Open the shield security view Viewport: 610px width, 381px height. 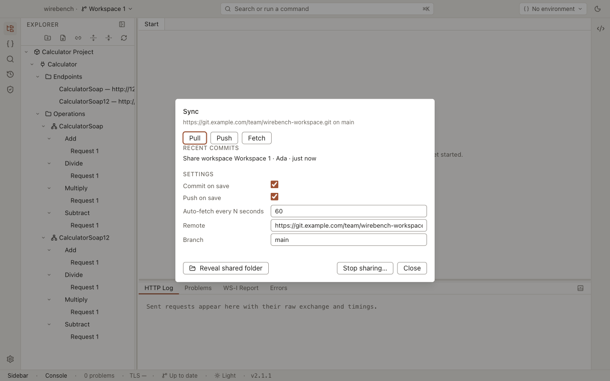point(10,90)
